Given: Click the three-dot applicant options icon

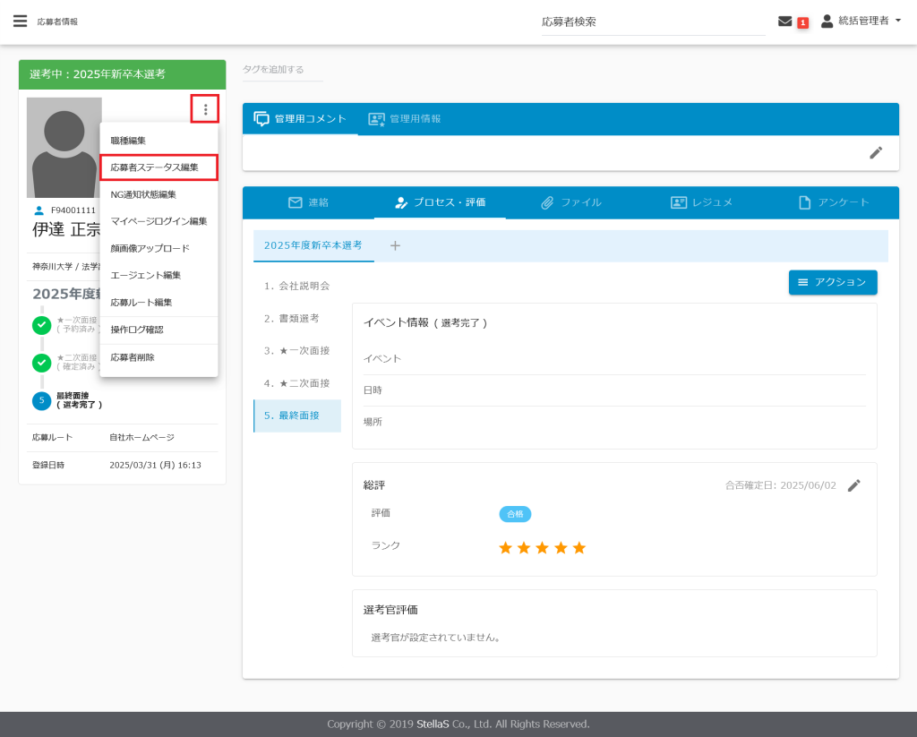Looking at the screenshot, I should coord(205,109).
